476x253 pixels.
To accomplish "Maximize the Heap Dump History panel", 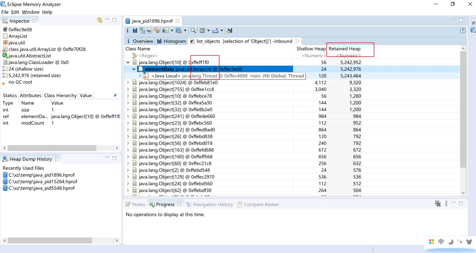I will click(114, 158).
